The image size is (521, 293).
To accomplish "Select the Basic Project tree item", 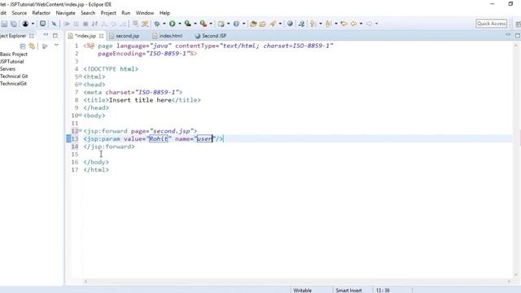I will tap(14, 55).
